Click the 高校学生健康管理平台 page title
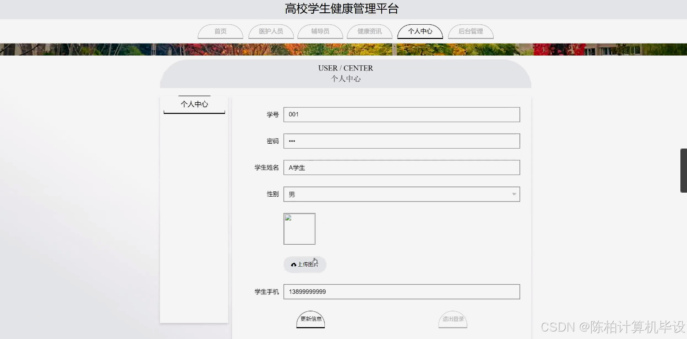Image resolution: width=687 pixels, height=339 pixels. (x=343, y=9)
